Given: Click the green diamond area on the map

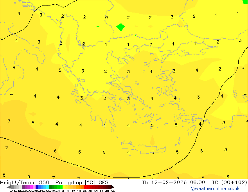Looking at the screenshot, I should point(120,27).
